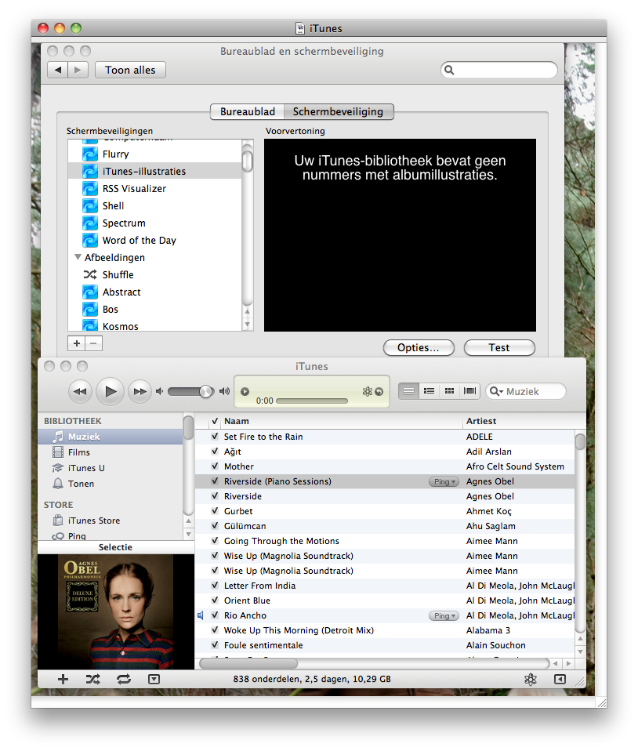Click the Genius icon in the display
This screenshot has height=751, width=638.
368,391
